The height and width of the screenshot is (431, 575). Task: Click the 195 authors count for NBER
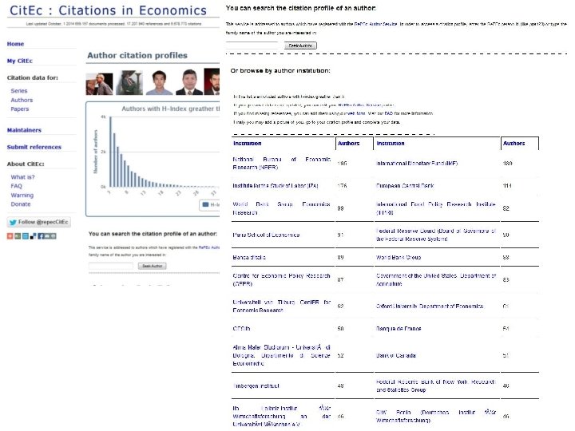point(342,164)
